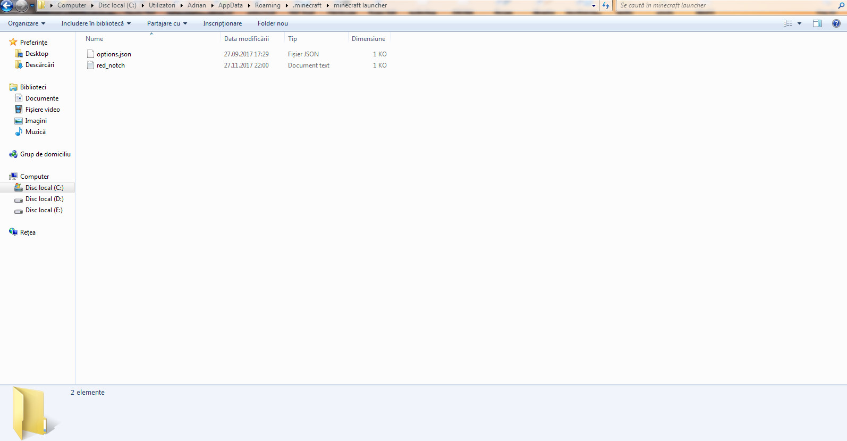Click the date 27.09.2017 17:29
Viewport: 847px width, 441px height.
point(246,54)
